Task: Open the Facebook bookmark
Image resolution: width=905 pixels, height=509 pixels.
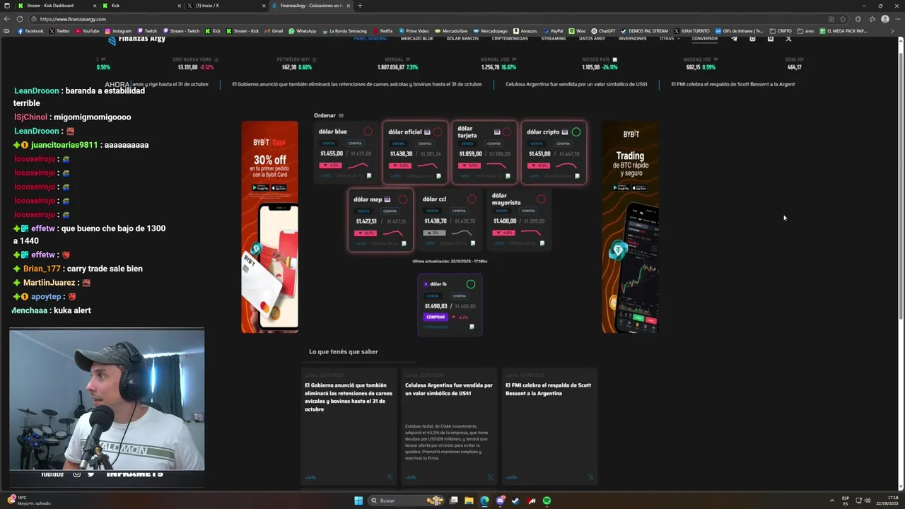Action: click(30, 31)
